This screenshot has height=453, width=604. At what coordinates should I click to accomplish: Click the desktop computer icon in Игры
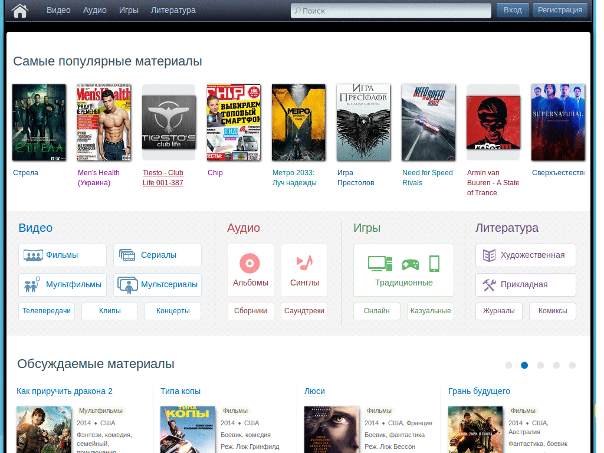tap(380, 264)
